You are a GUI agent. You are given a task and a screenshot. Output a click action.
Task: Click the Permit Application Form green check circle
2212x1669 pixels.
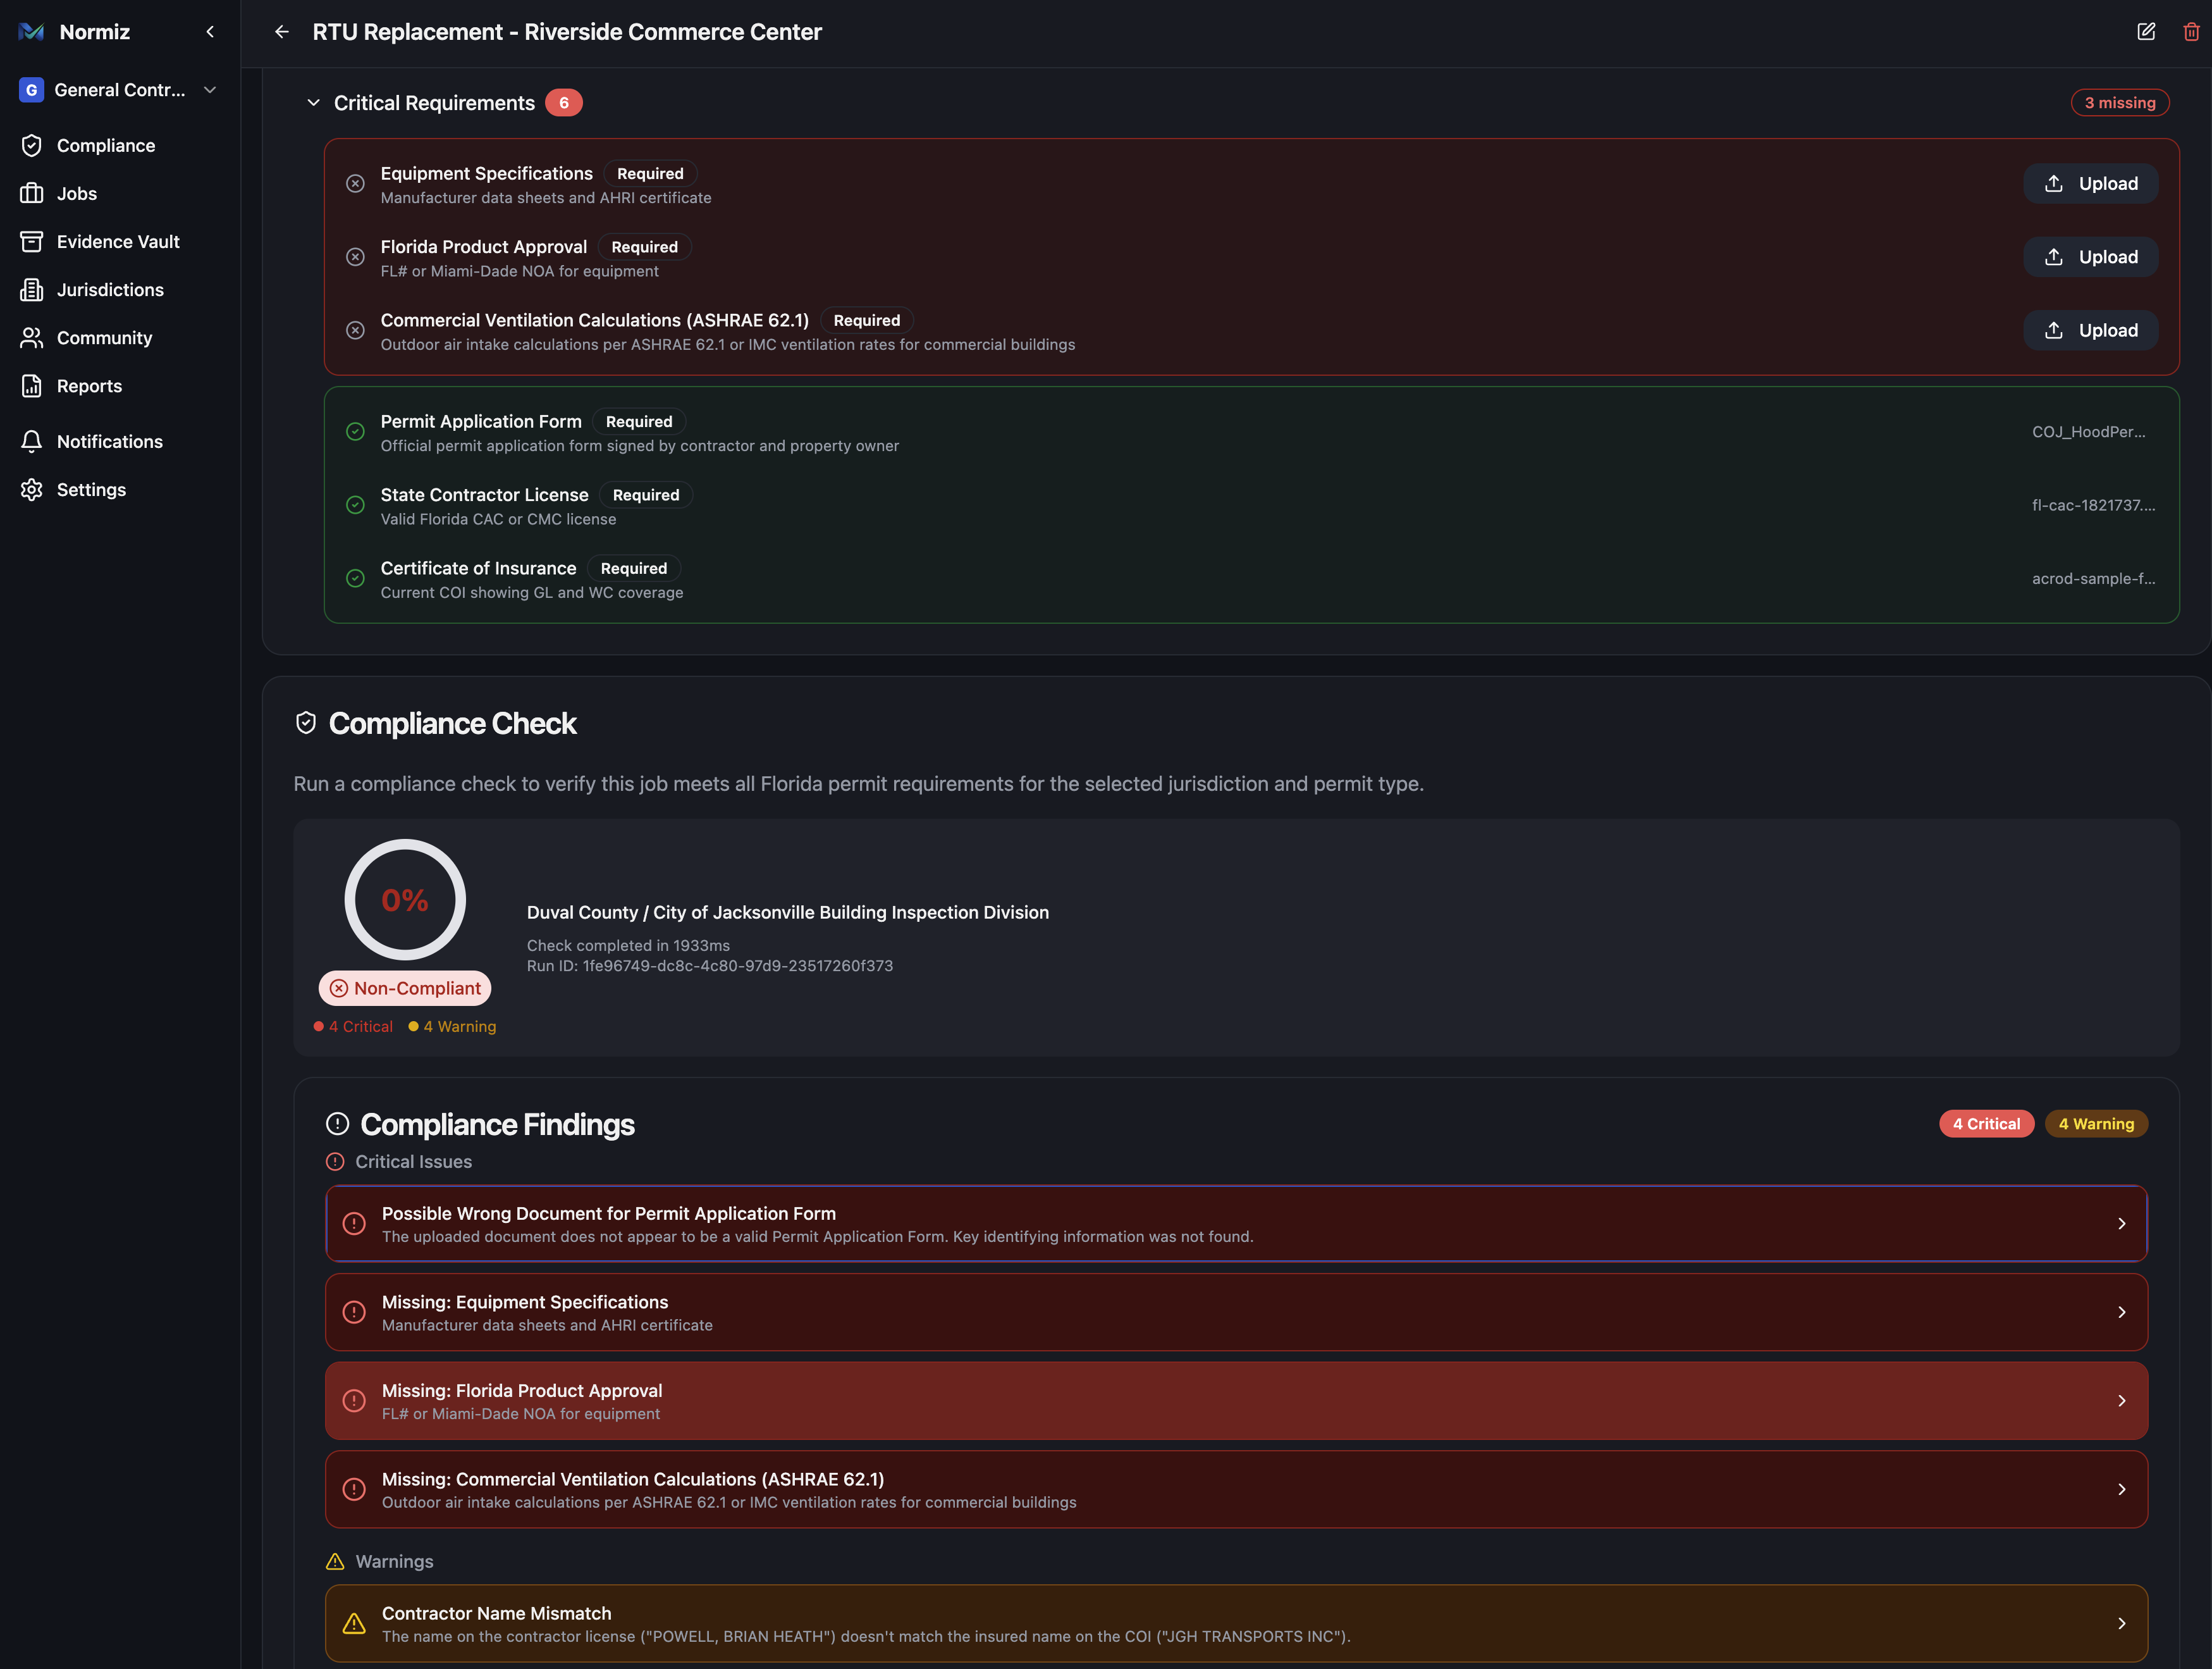coord(355,432)
